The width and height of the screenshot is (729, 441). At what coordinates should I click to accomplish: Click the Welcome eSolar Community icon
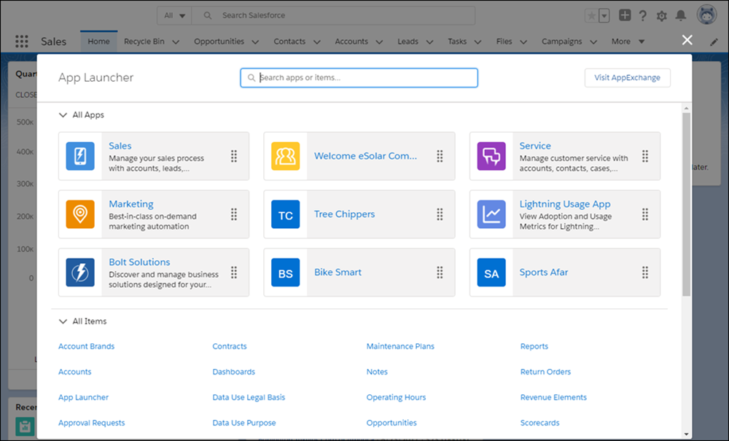(x=286, y=156)
